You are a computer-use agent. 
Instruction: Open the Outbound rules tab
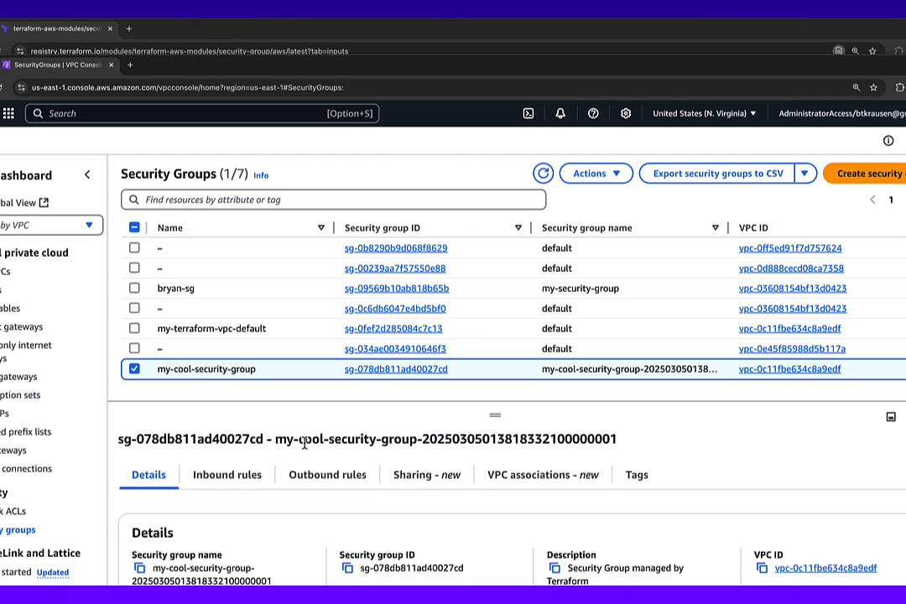pos(327,475)
